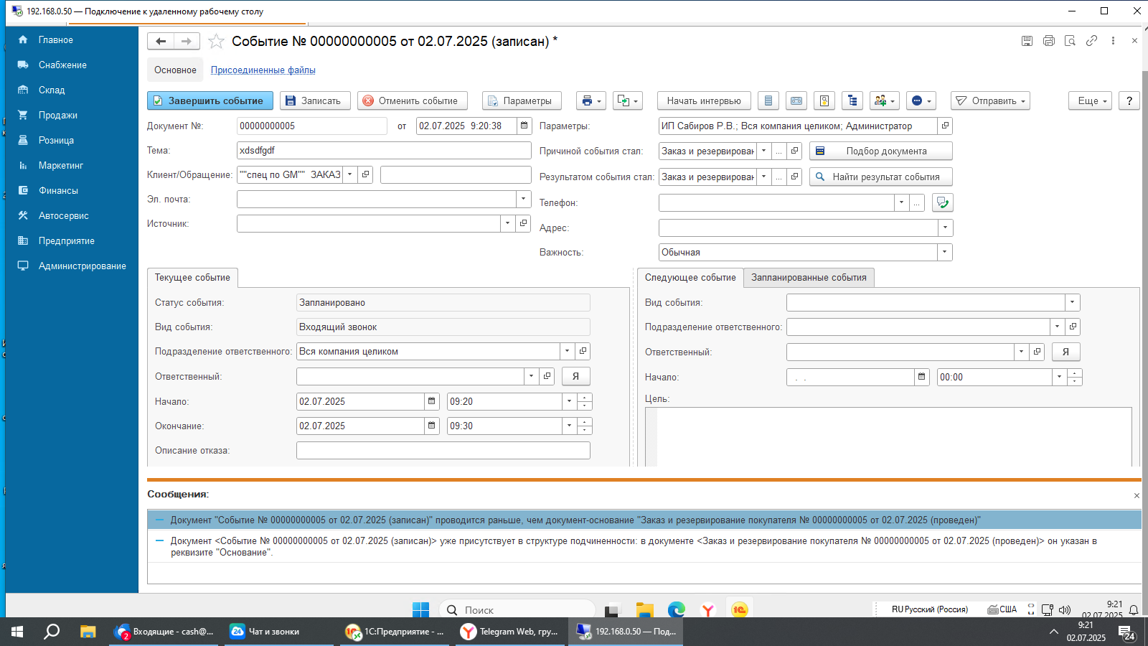The image size is (1148, 646).
Task: Open 1С:Предприятие taskbar item
Action: tap(395, 632)
